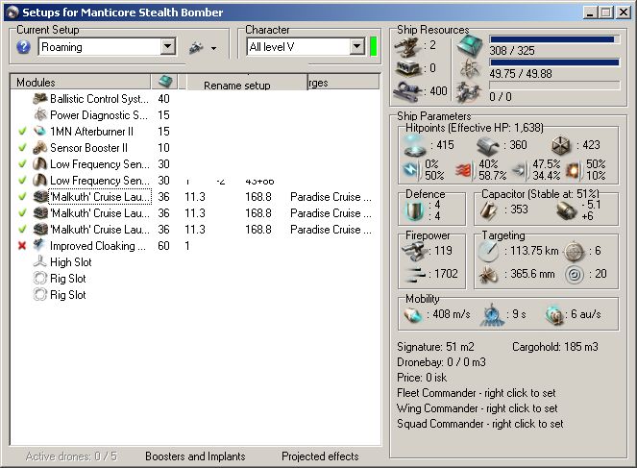The image size is (637, 468).
Task: Click the armor hitpoints icon
Action: coord(487,146)
